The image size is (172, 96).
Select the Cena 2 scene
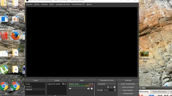tap(35, 87)
